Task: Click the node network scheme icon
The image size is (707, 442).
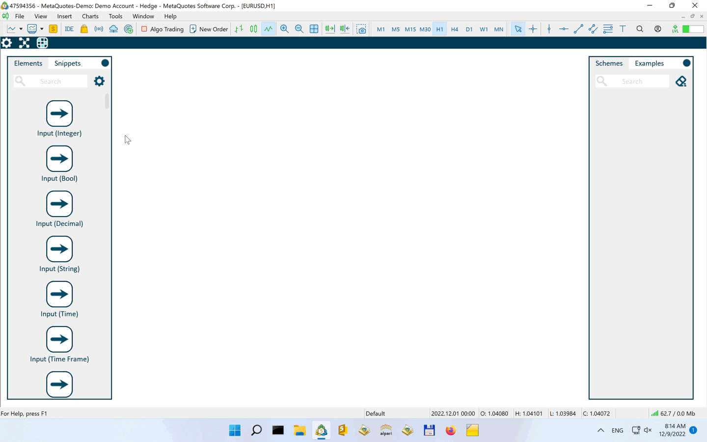Action: 24,43
